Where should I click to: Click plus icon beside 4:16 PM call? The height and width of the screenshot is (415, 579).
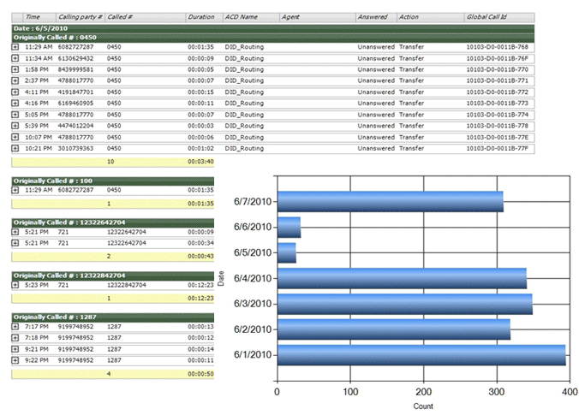click(15, 103)
